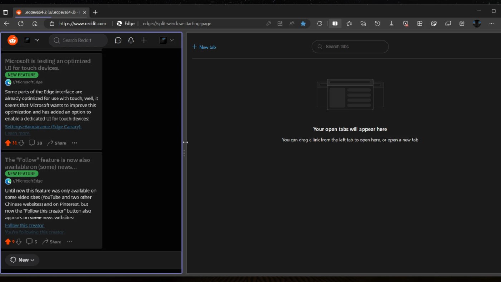501x282 pixels.
Task: Open the tab groups copy icon
Action: (448, 24)
